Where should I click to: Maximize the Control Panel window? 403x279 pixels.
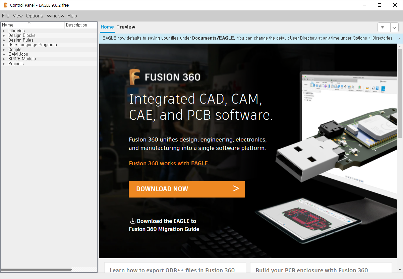pos(380,5)
